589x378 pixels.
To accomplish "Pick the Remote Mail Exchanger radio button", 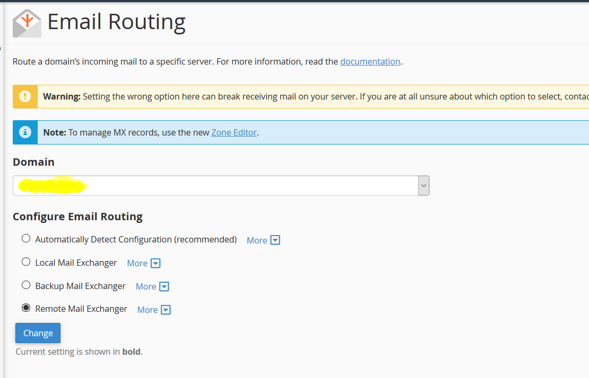I will coord(26,308).
